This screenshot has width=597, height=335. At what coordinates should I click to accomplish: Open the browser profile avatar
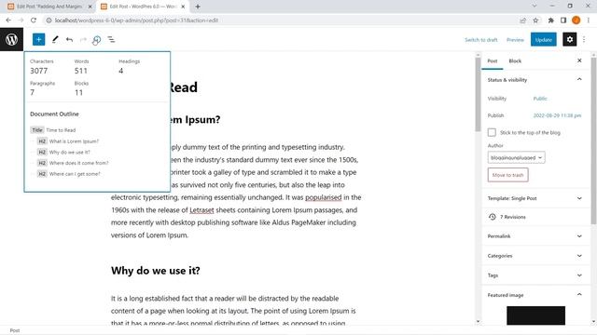(576, 20)
